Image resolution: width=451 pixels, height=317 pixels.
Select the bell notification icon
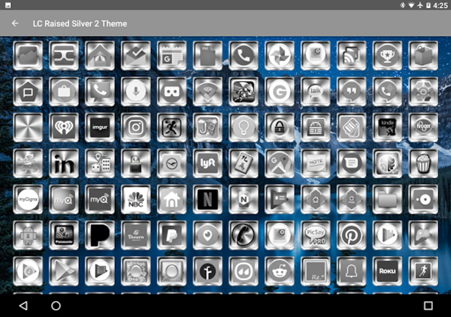click(351, 271)
